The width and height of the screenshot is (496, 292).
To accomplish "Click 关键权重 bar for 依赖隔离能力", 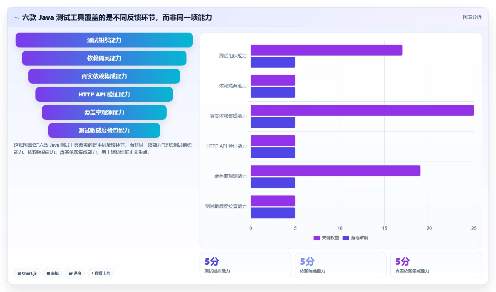I will (x=273, y=80).
